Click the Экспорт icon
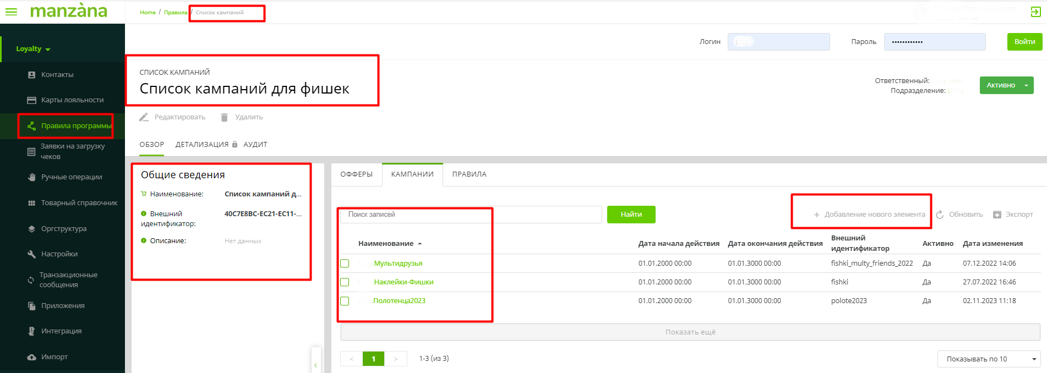 (997, 215)
